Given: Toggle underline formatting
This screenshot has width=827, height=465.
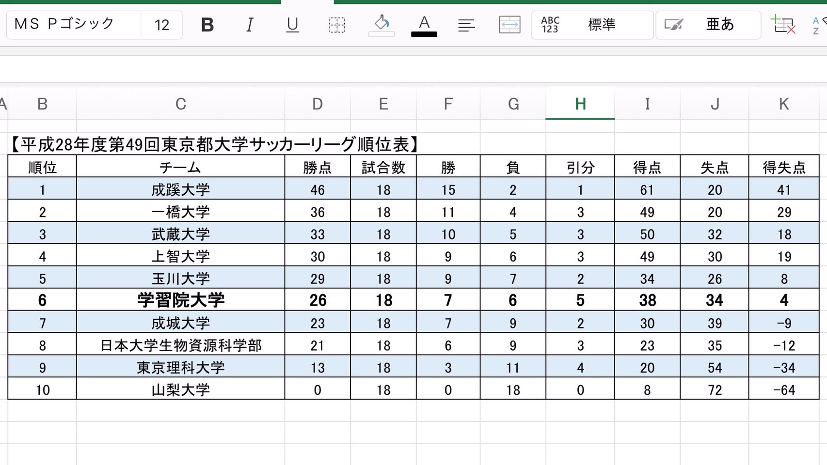Looking at the screenshot, I should tap(292, 25).
